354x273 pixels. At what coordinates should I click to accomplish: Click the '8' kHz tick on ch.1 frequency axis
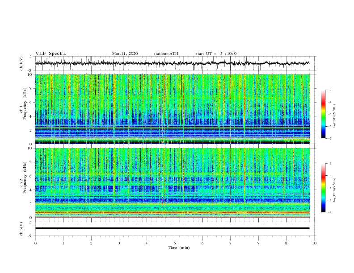[x=31, y=88]
